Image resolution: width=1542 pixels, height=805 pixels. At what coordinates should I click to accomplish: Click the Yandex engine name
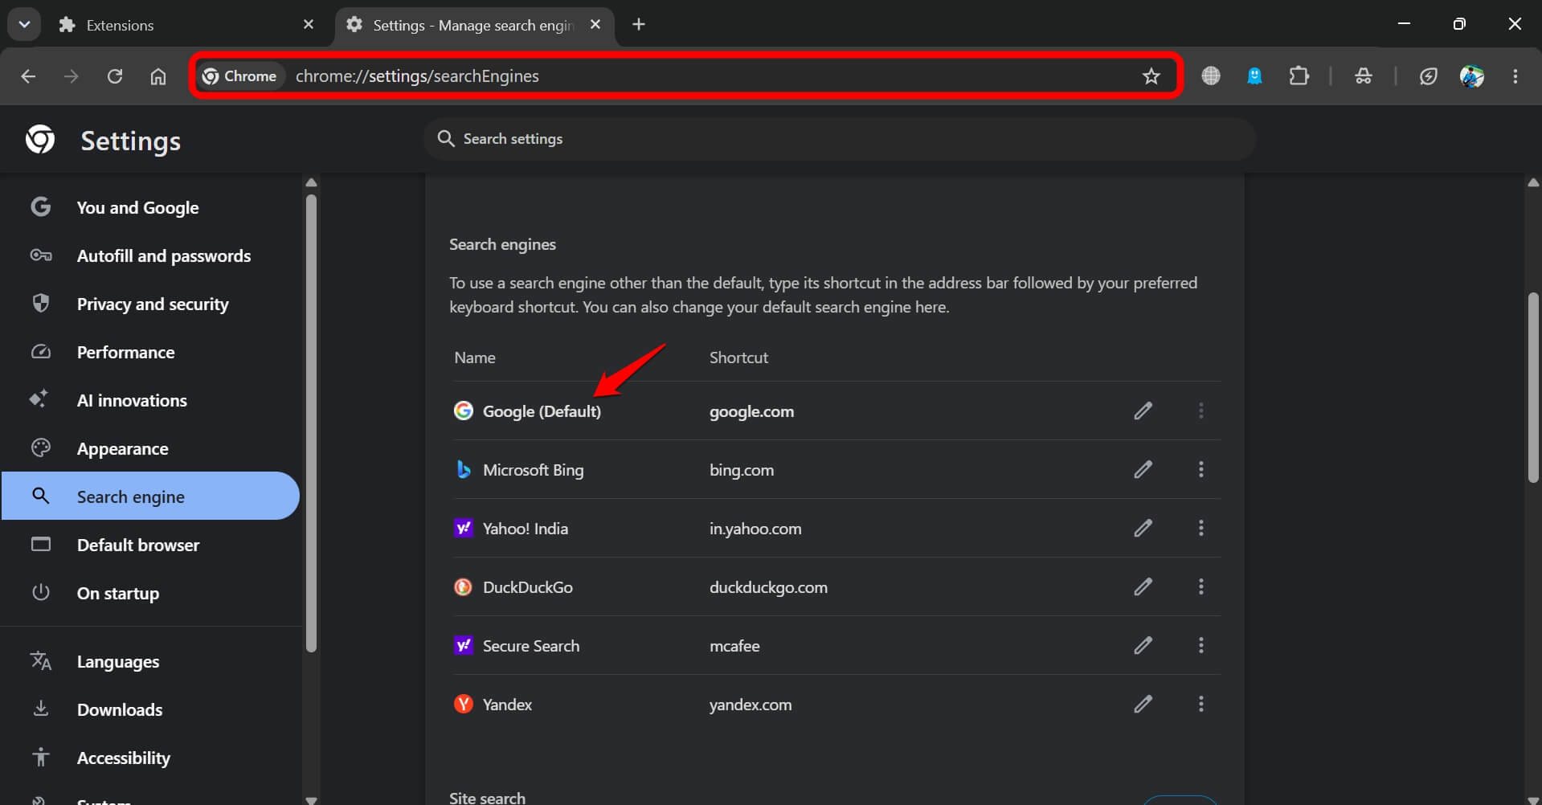[507, 705]
